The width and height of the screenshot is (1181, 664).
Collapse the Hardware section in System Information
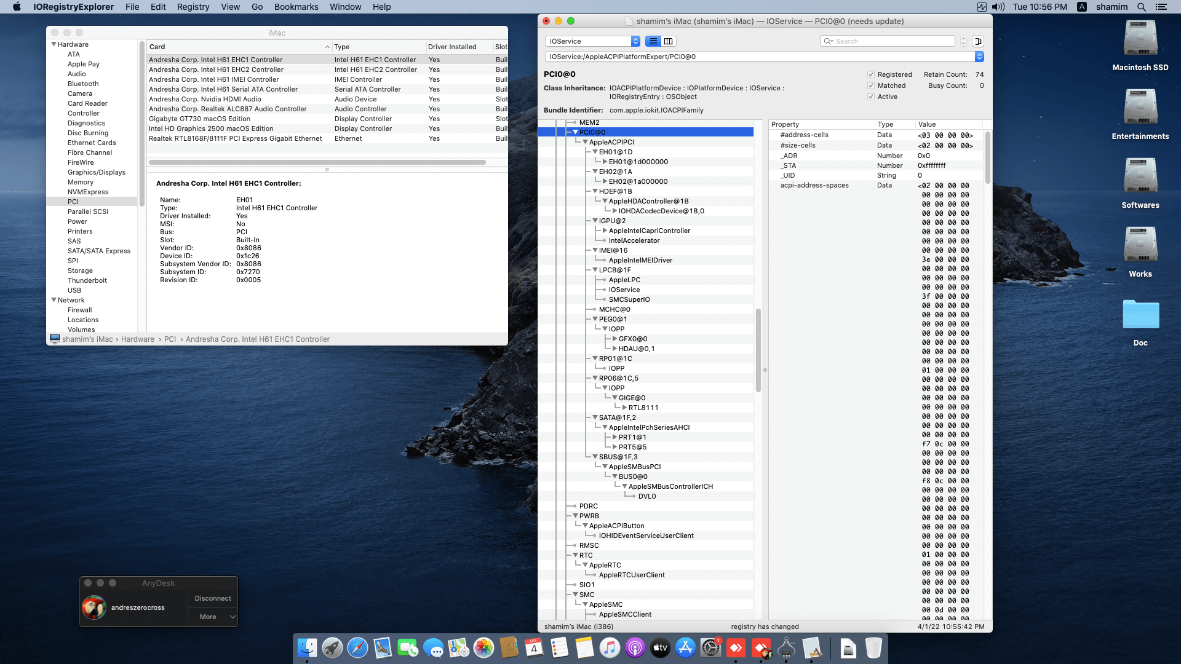coord(54,44)
